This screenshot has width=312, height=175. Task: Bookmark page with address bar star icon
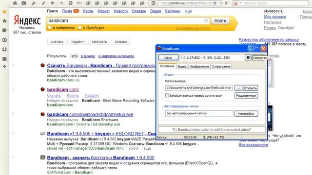click(x=215, y=3)
